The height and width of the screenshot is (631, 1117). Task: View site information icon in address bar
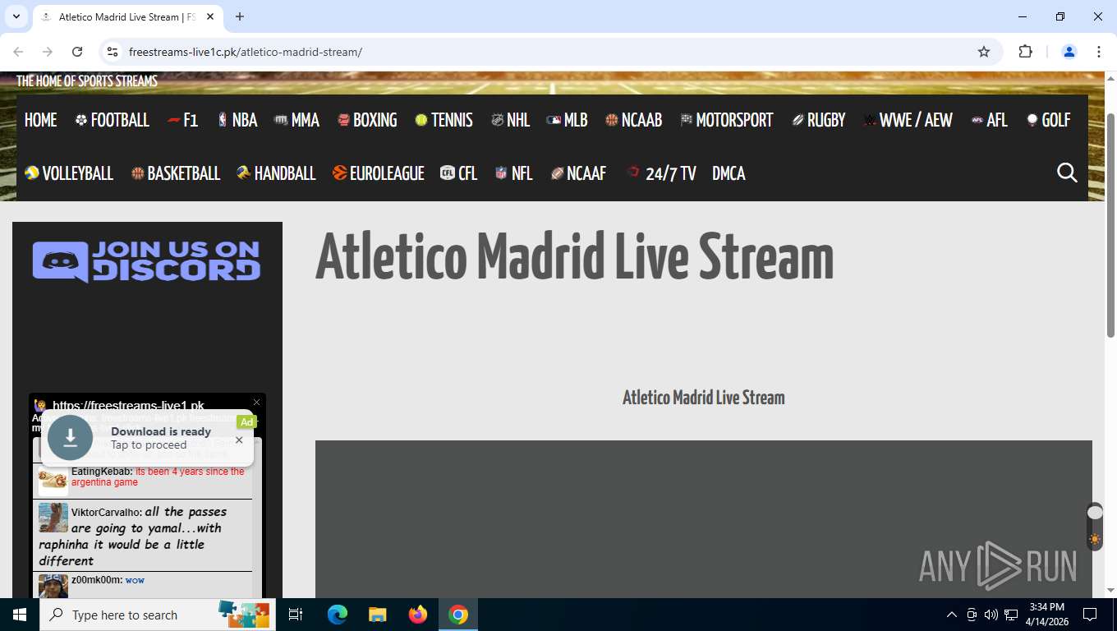[x=113, y=52]
